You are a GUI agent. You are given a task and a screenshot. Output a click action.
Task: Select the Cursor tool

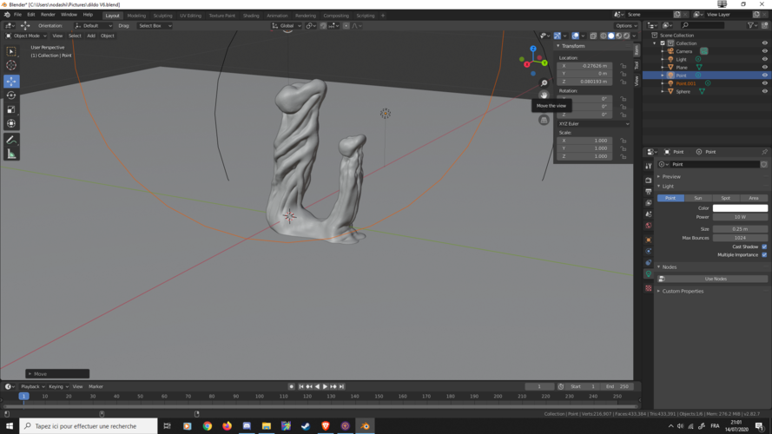[11, 65]
